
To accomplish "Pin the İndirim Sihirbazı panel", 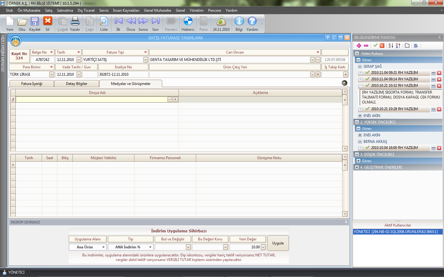I will 346,222.
